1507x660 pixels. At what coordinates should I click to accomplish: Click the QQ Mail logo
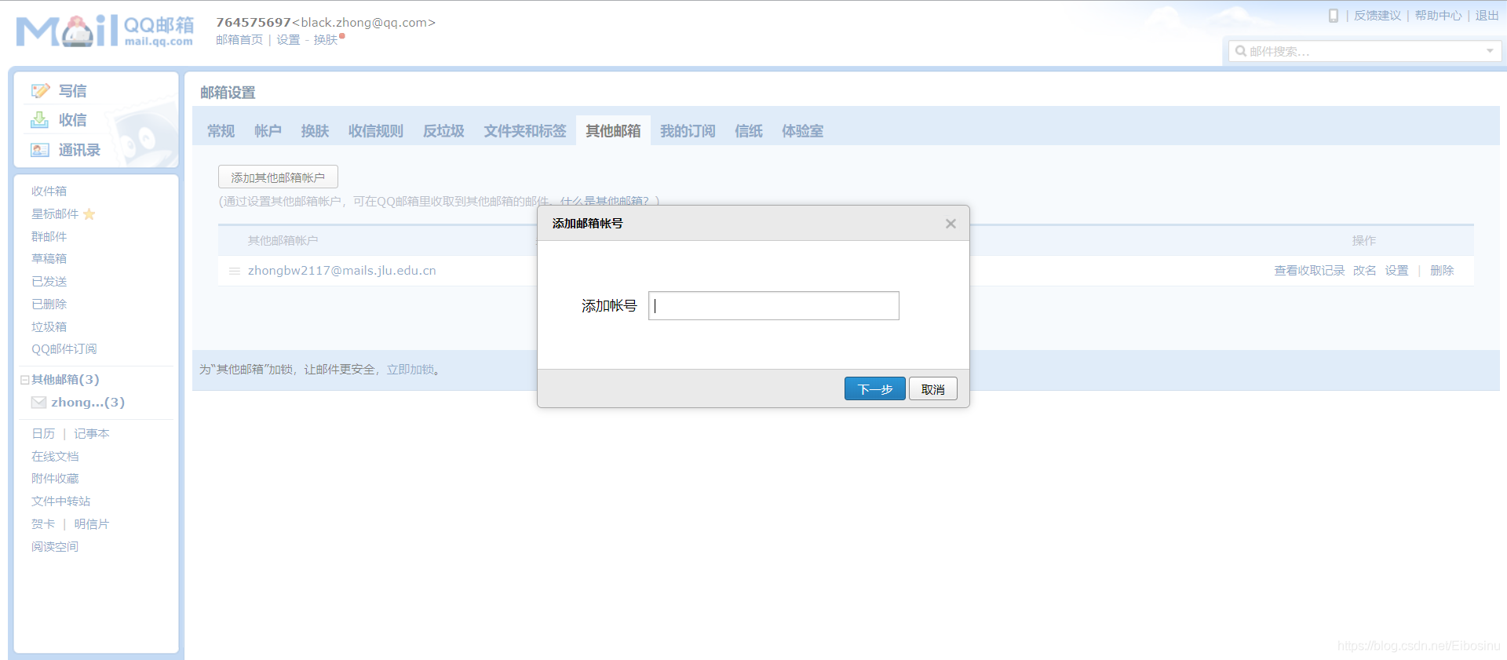pyautogui.click(x=105, y=31)
